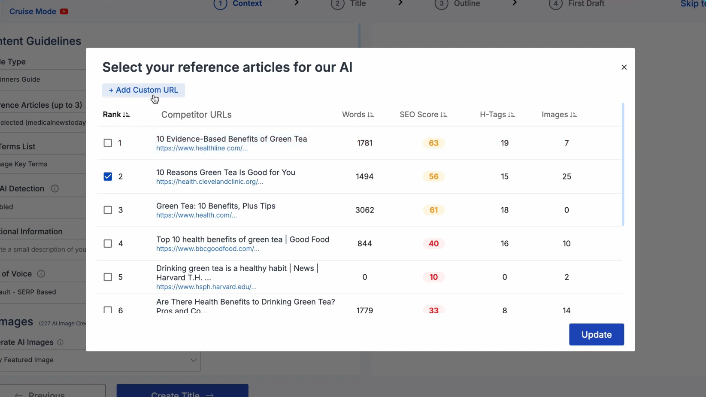Sort articles by SEO Score
This screenshot has height=397, width=706.
[443, 115]
